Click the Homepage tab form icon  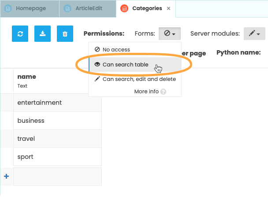coord(8,8)
